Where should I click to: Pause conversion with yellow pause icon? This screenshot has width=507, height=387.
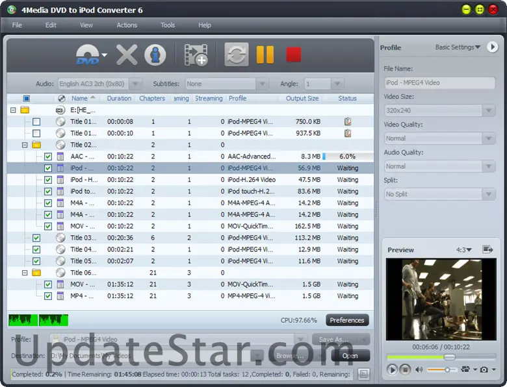click(265, 55)
